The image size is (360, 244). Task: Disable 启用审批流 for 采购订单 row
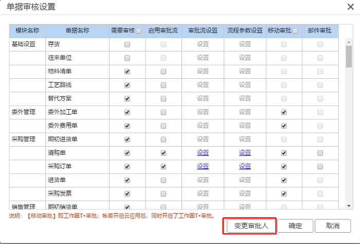coord(163,166)
